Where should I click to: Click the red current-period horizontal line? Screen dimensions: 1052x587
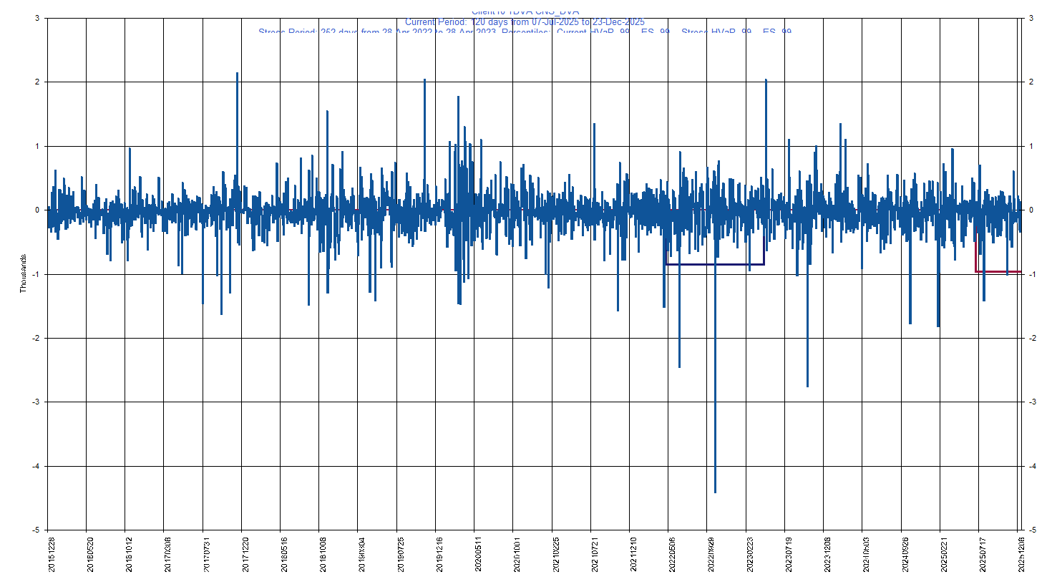point(998,272)
